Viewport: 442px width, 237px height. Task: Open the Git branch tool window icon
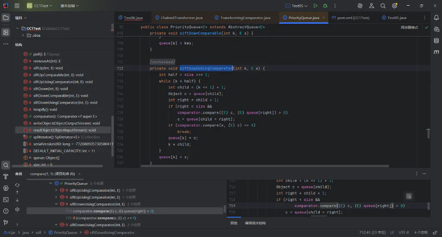[x=6, y=223]
